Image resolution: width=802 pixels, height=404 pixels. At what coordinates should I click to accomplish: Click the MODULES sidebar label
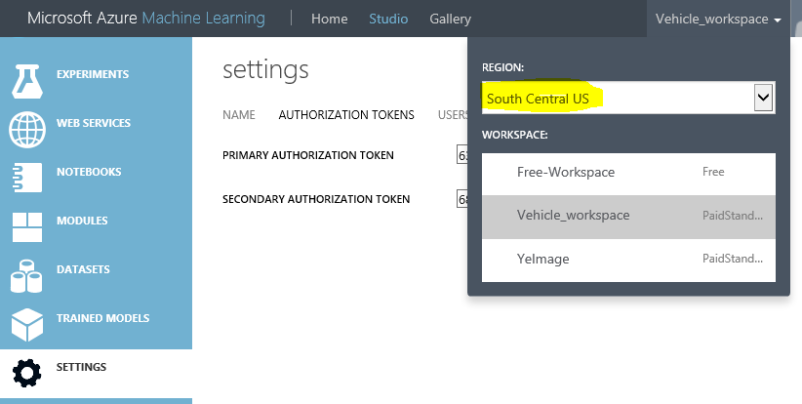click(82, 221)
